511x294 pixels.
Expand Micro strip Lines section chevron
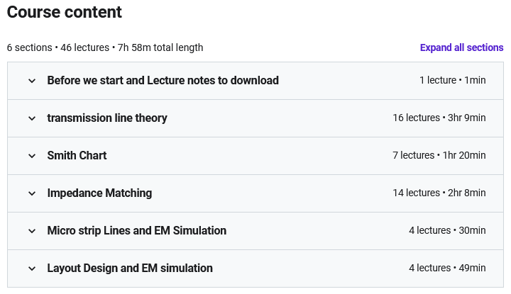[x=32, y=231]
